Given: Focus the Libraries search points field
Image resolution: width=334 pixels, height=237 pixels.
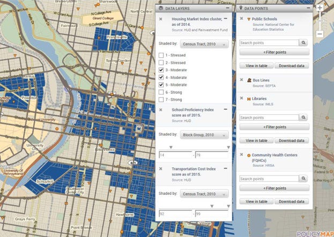Looking at the screenshot, I should pyautogui.click(x=269, y=117).
